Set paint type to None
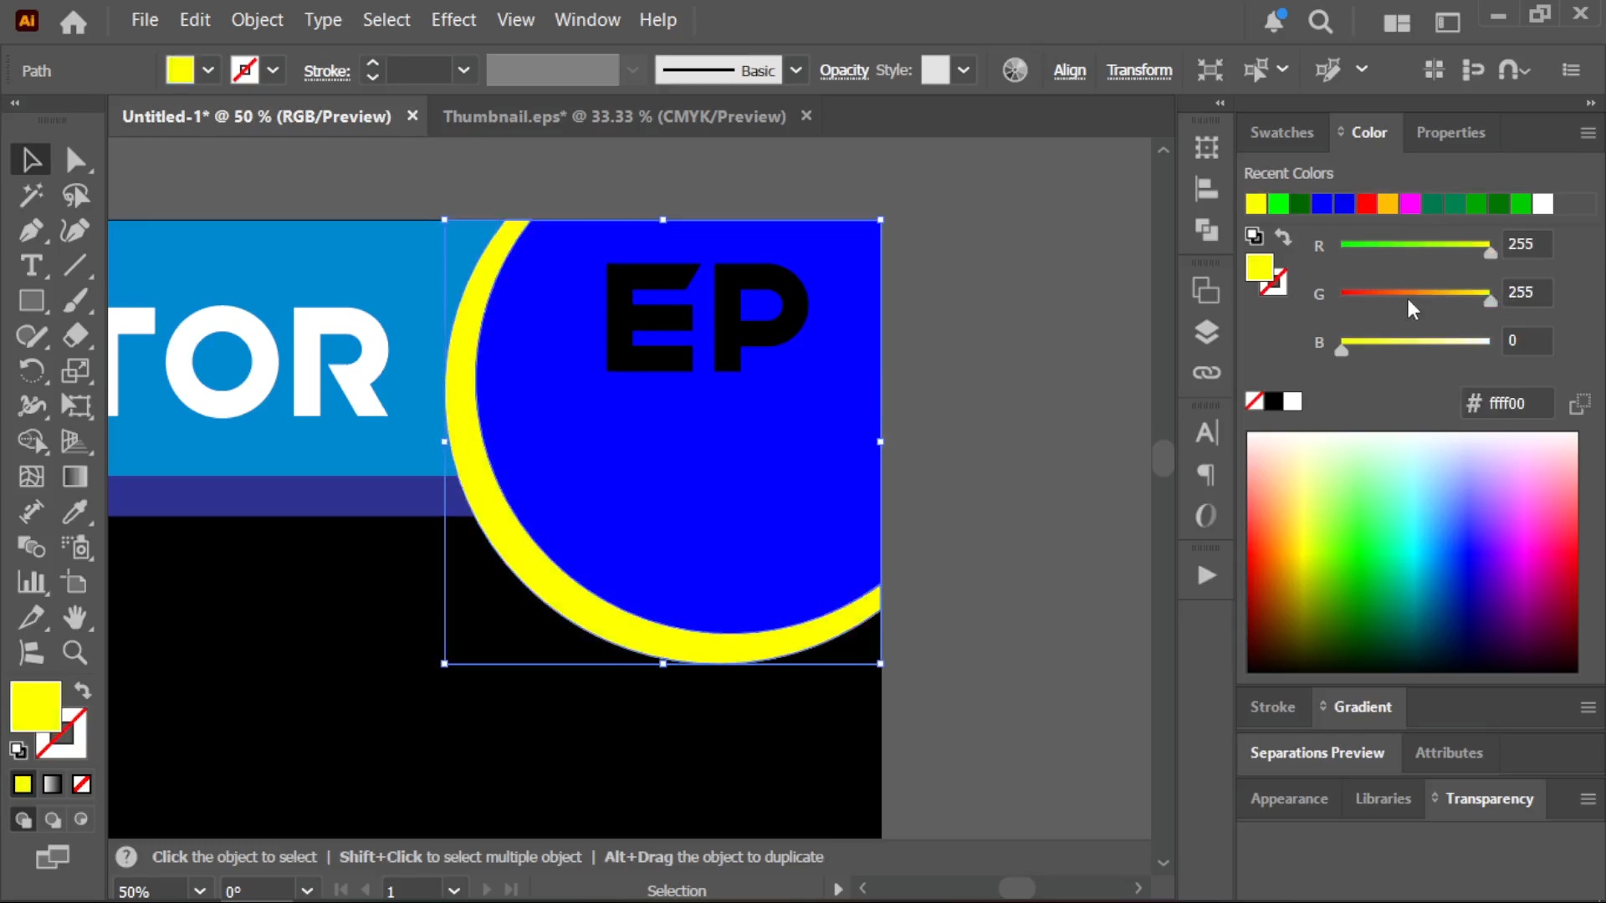The height and width of the screenshot is (903, 1606). tap(81, 784)
